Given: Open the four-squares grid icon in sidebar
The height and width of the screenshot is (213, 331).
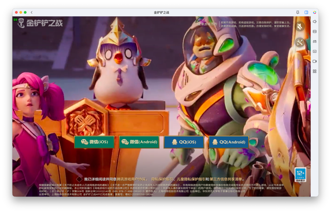Looking at the screenshot, I should pos(314,71).
